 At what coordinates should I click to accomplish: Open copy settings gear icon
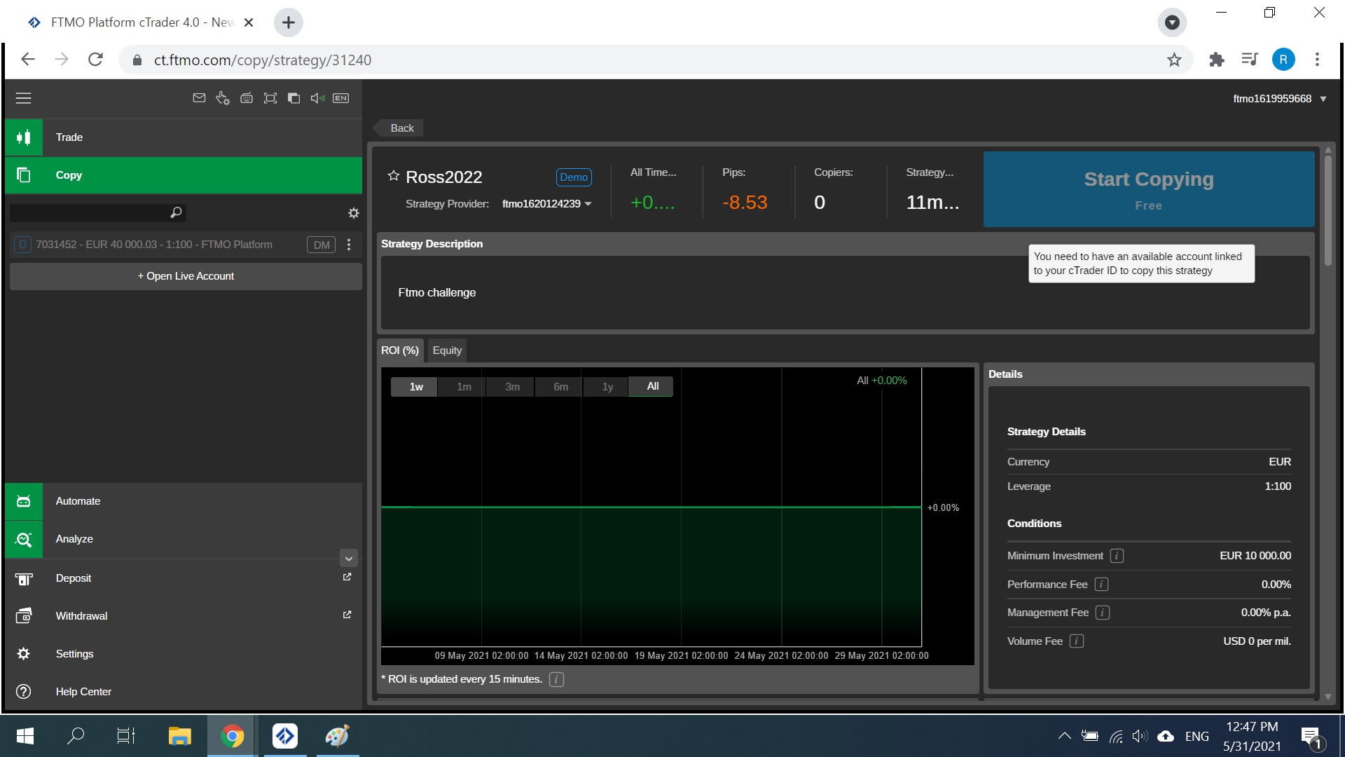click(x=354, y=213)
